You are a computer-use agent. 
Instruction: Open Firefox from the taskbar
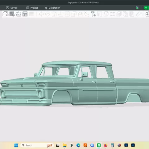tap(106, 145)
